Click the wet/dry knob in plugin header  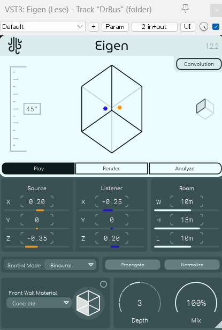(x=204, y=27)
